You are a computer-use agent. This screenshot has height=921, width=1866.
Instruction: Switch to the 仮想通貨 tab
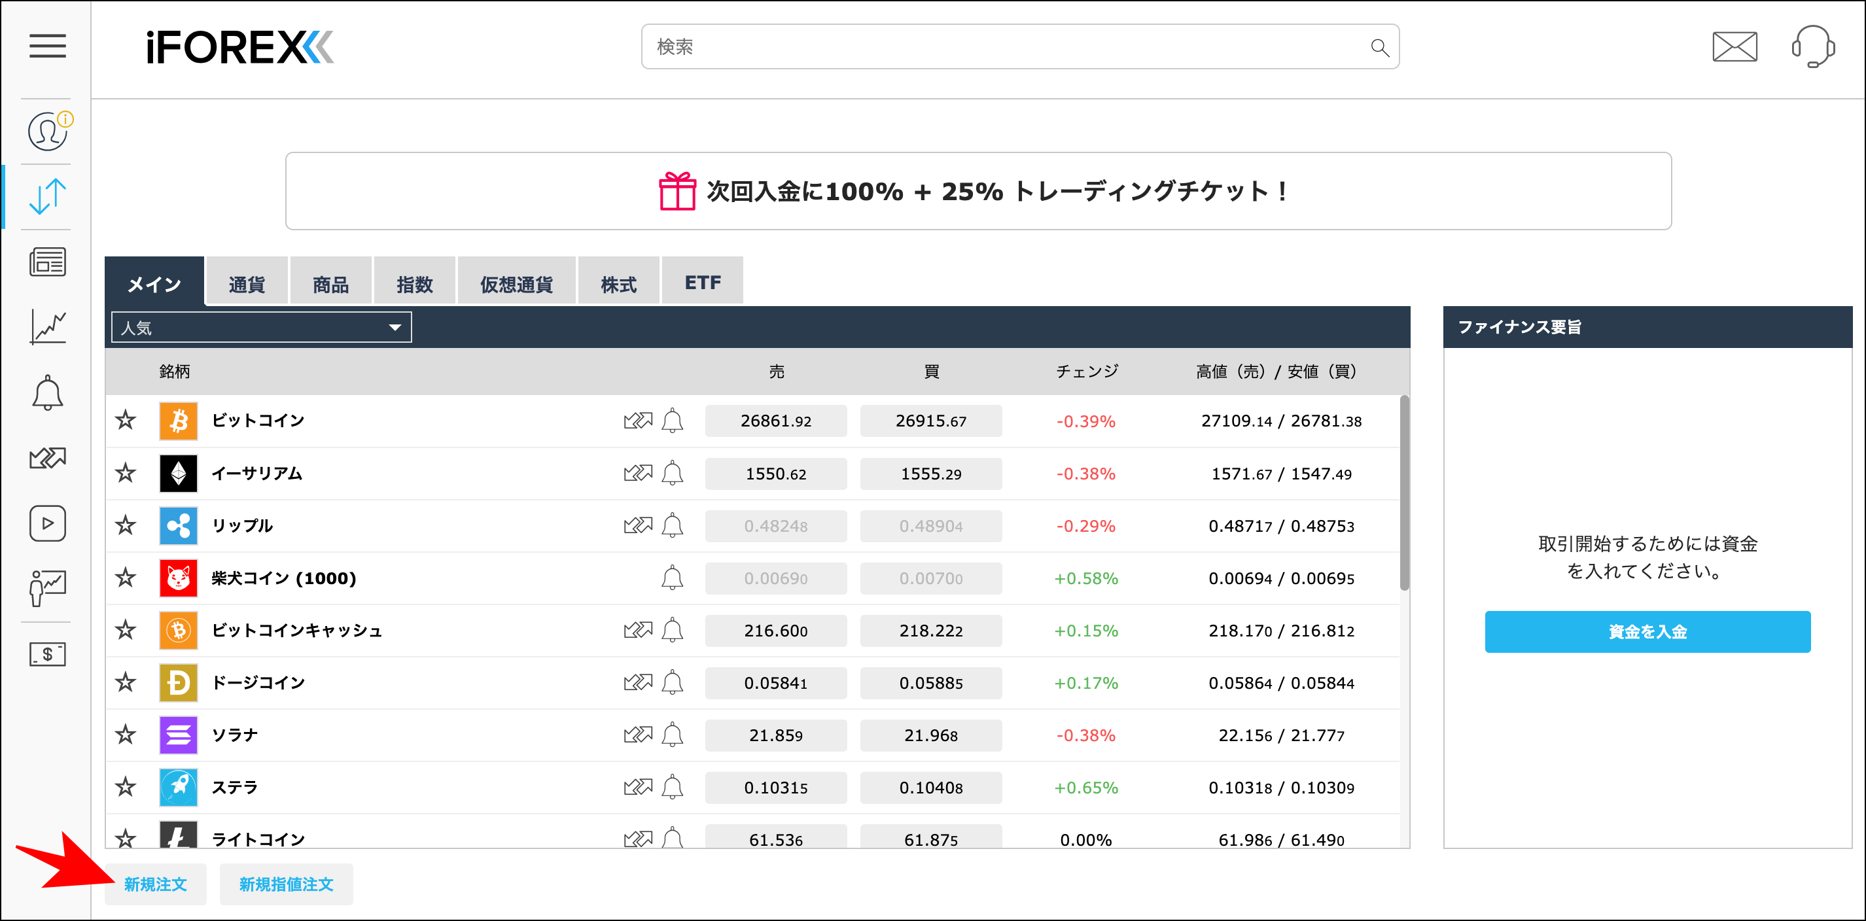[516, 281]
